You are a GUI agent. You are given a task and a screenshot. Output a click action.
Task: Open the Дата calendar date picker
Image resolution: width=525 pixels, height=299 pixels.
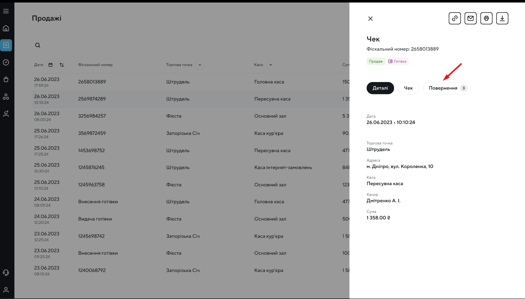50,65
